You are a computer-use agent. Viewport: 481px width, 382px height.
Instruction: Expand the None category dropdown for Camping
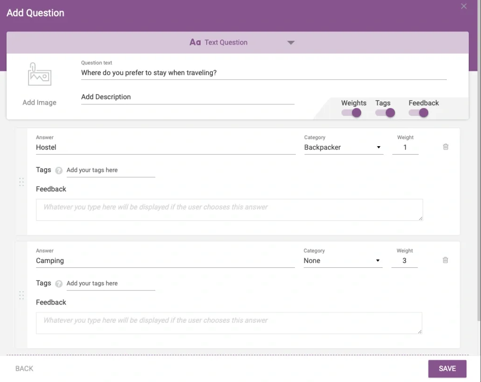pos(342,261)
